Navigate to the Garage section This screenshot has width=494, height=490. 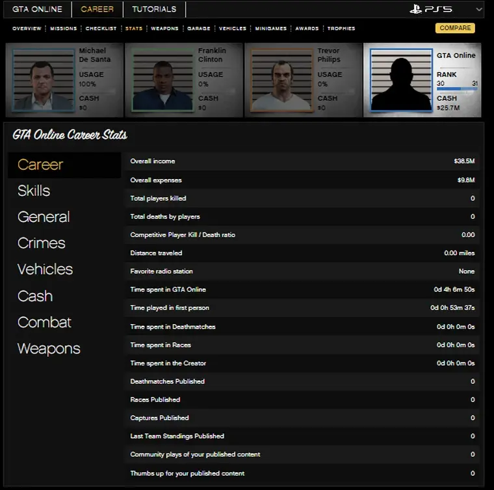pos(198,29)
